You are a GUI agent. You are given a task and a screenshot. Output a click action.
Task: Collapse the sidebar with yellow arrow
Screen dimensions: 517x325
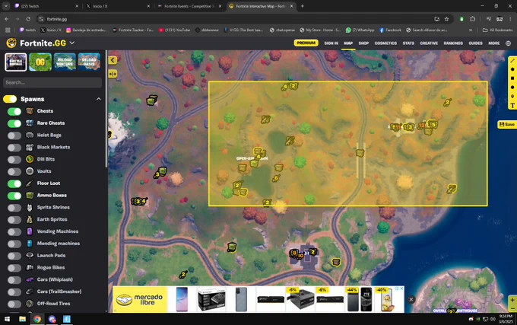tap(113, 60)
